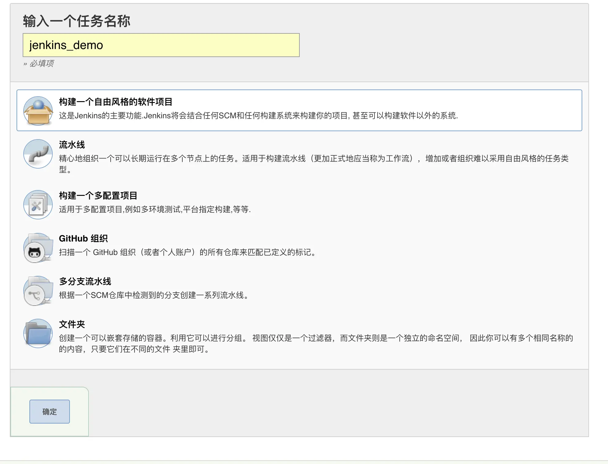Pick the 文件夹 title
The height and width of the screenshot is (464, 608).
tap(72, 324)
